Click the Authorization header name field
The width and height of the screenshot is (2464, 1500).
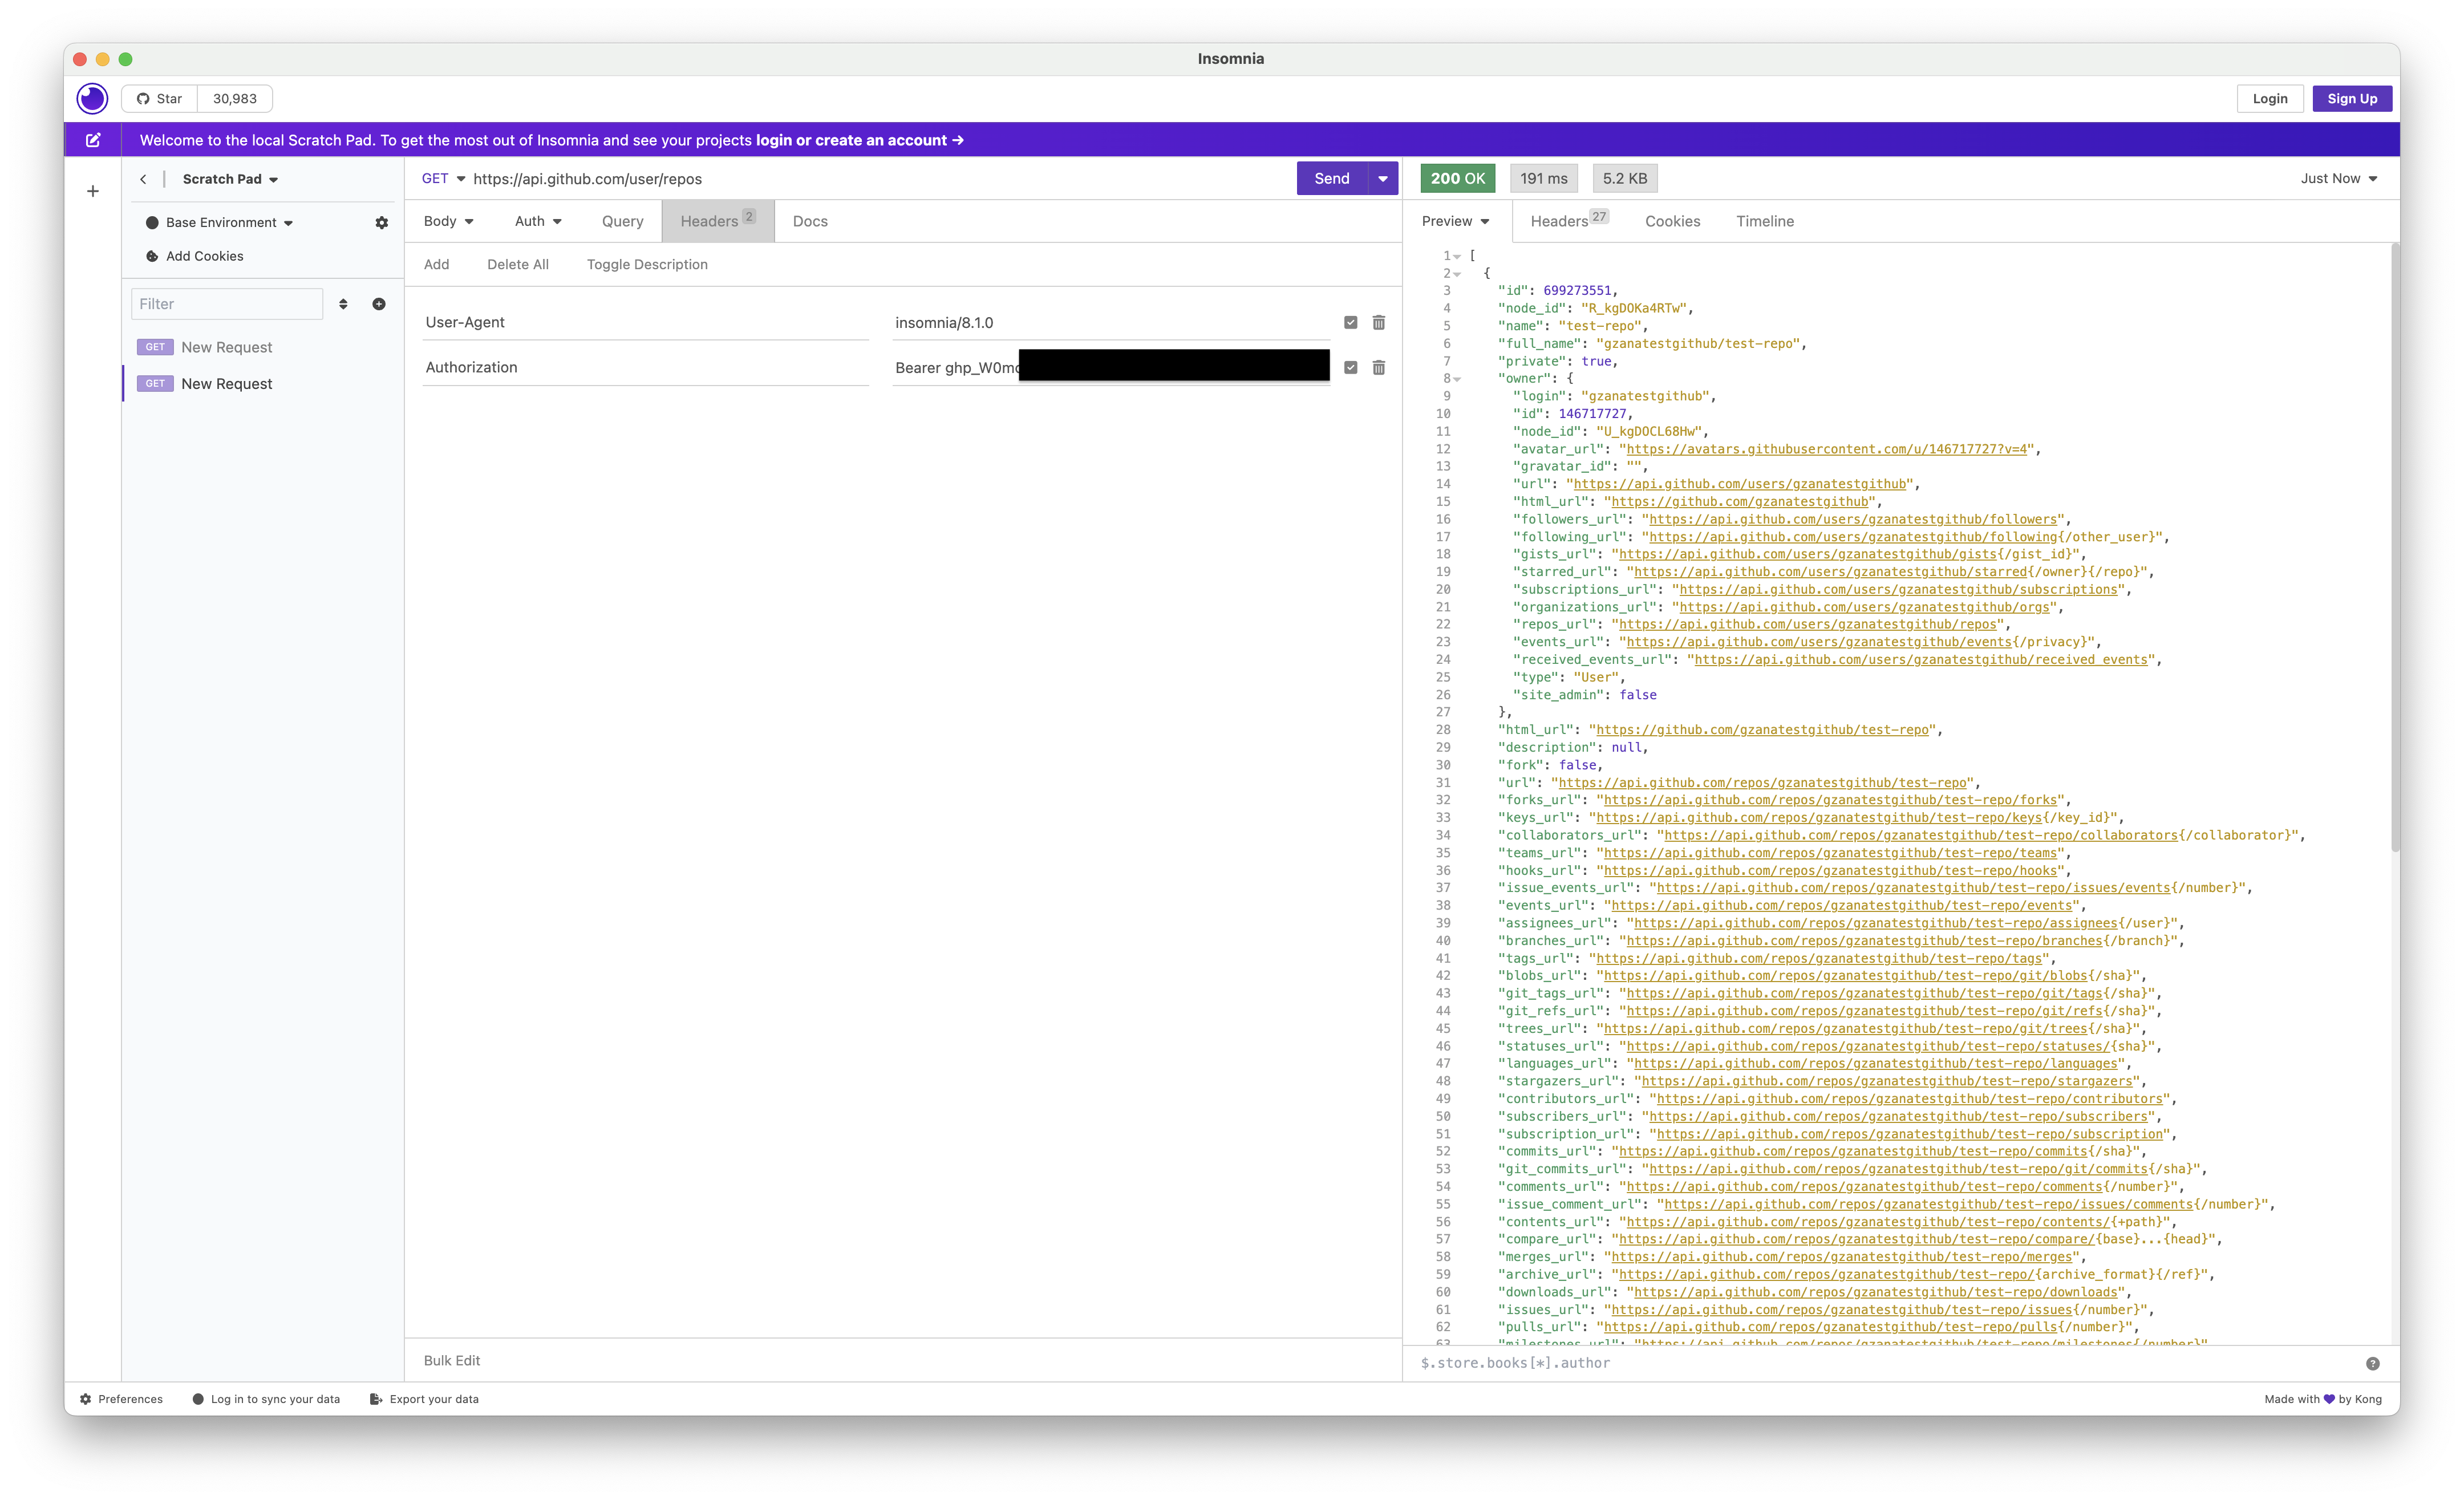coord(645,367)
